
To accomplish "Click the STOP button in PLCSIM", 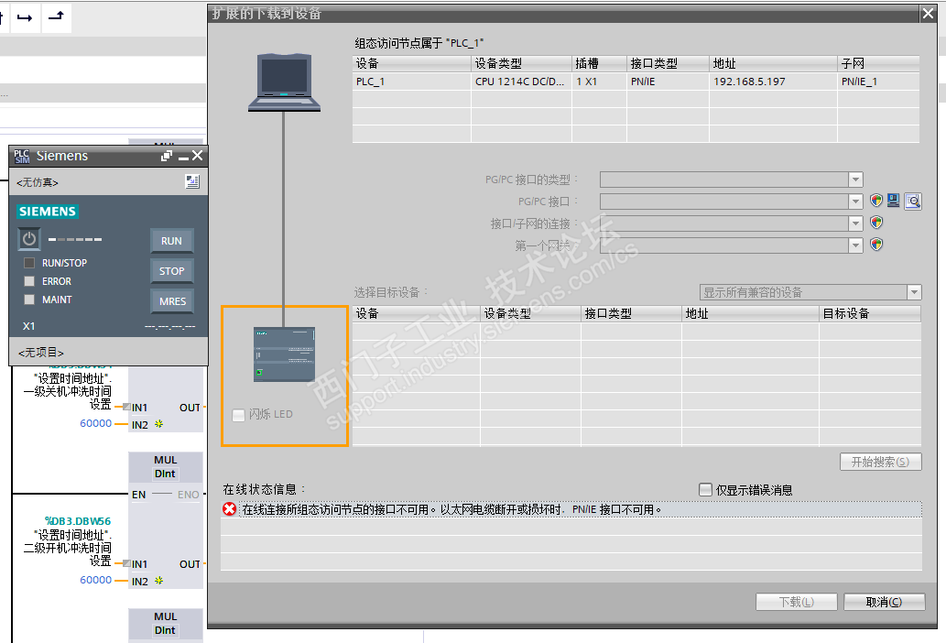I will coord(171,271).
